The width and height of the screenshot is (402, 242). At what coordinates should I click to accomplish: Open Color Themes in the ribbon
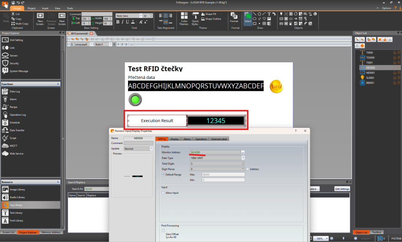[x=184, y=18]
